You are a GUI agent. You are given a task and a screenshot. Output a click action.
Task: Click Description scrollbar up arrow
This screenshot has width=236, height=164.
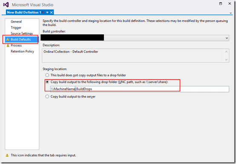point(226,52)
